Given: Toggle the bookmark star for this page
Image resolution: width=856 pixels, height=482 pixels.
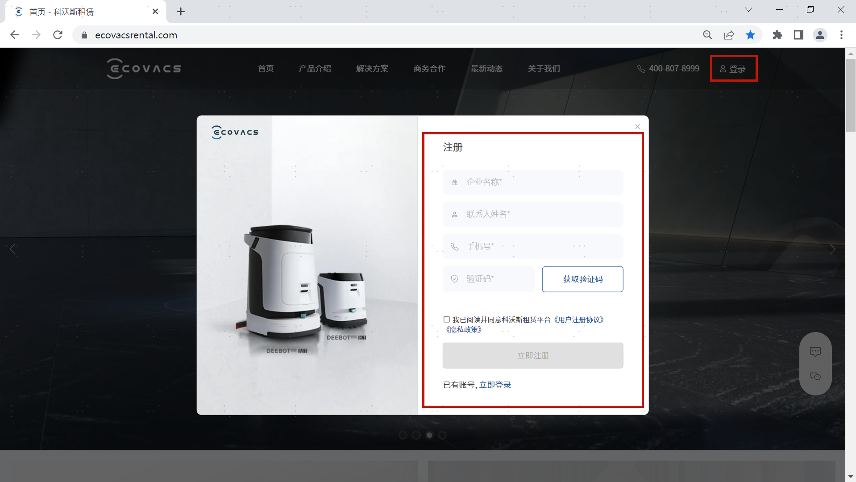Looking at the screenshot, I should [750, 35].
